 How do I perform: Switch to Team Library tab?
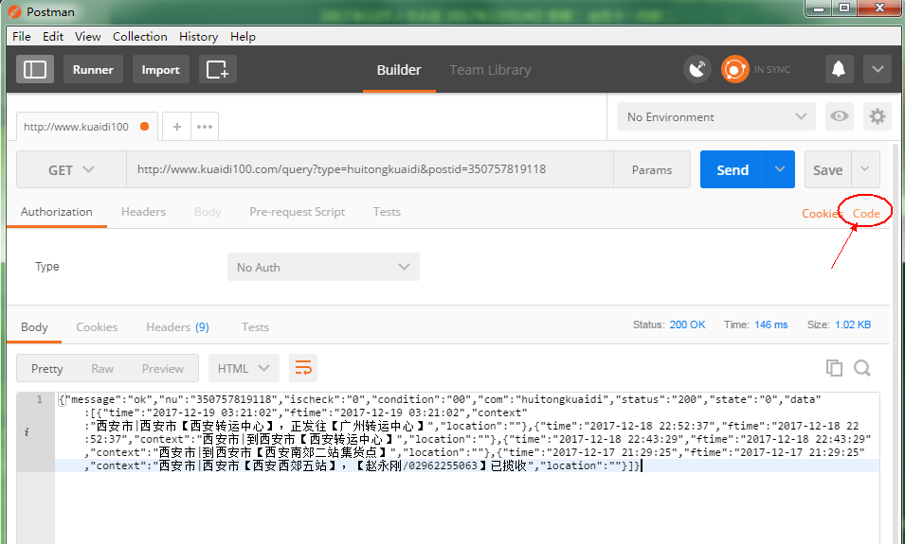click(x=490, y=70)
